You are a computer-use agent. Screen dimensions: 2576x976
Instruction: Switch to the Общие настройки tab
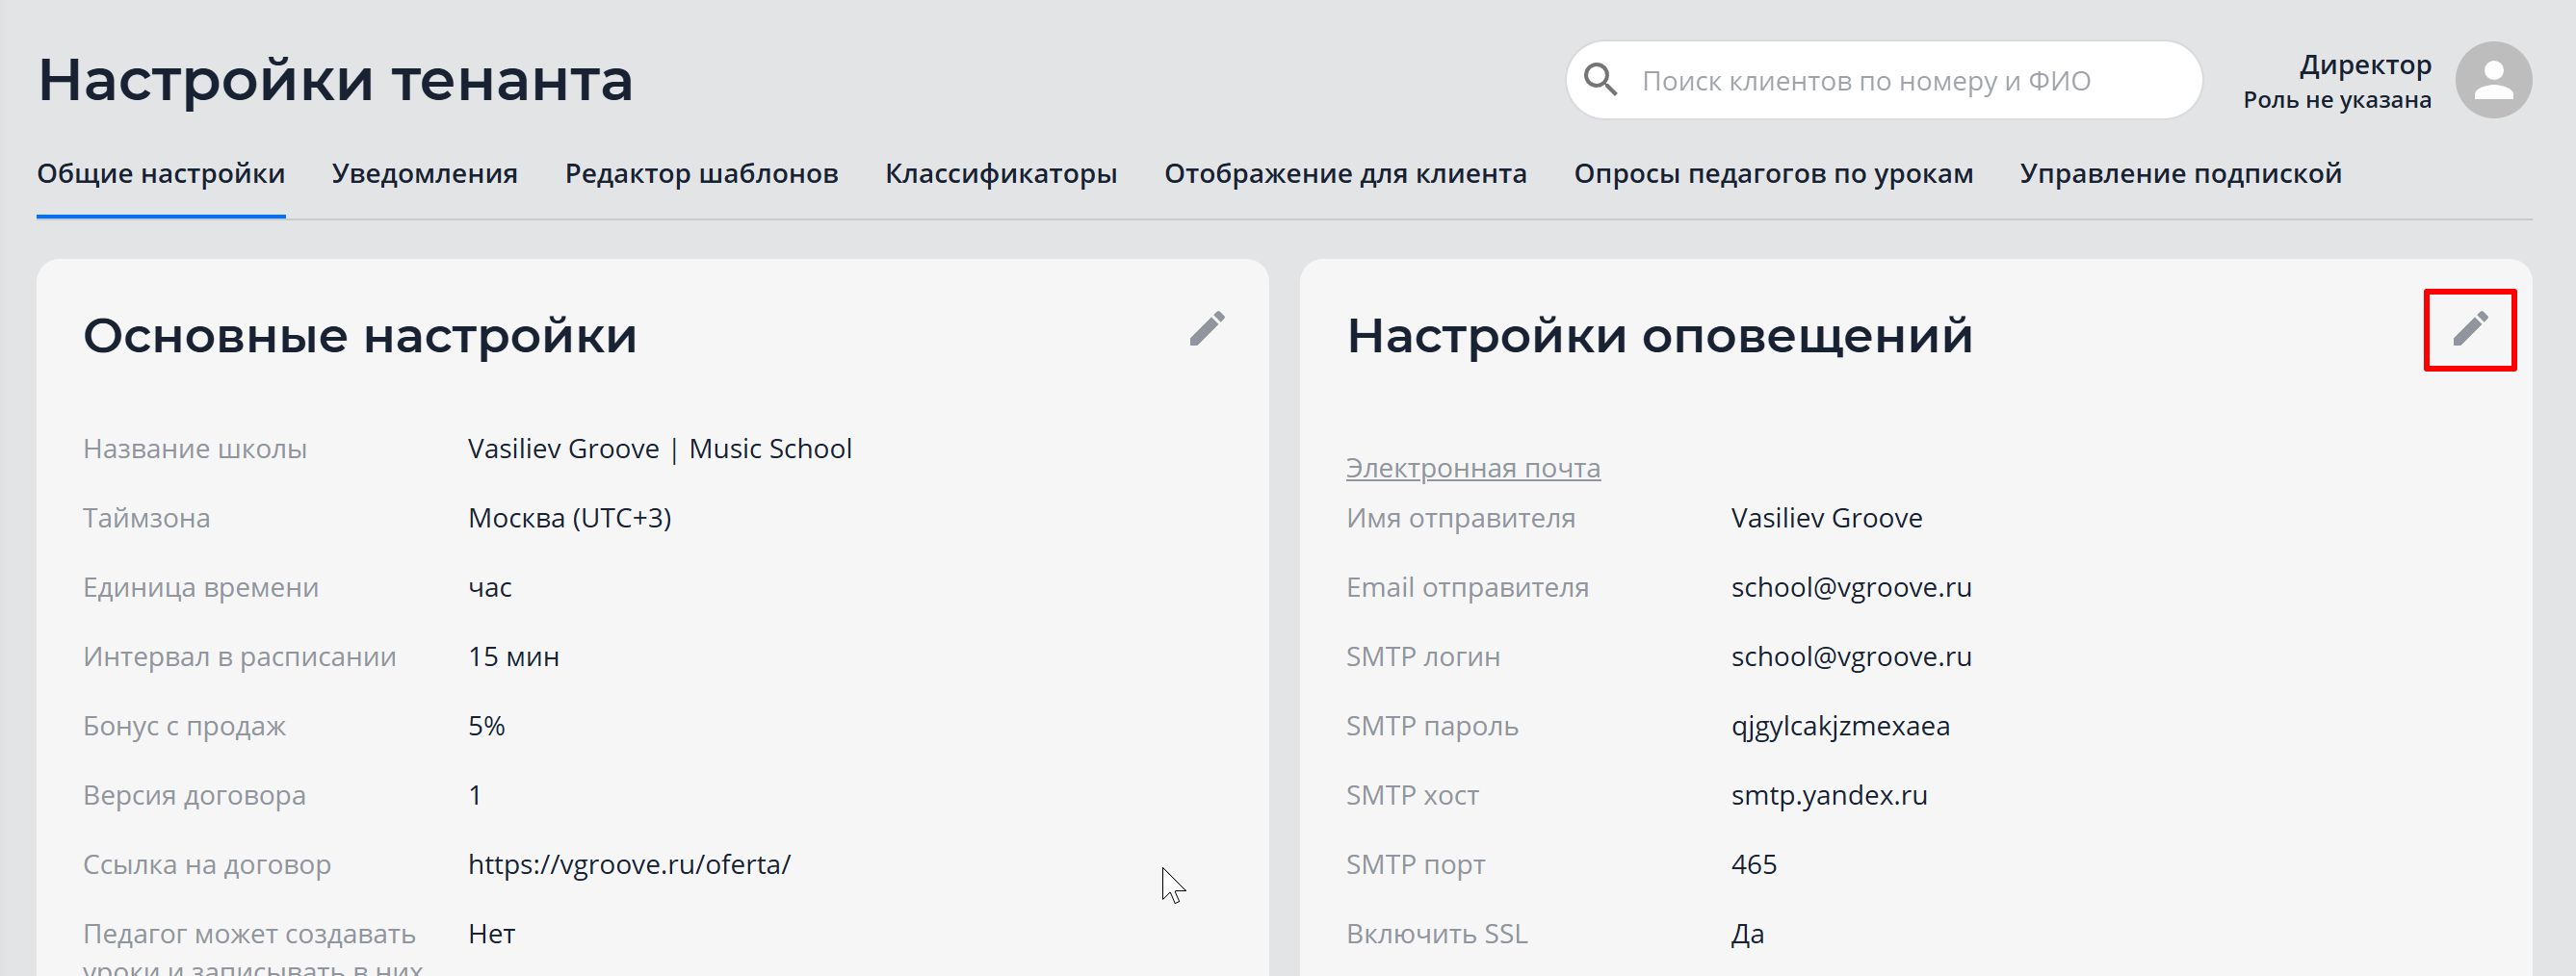coord(161,174)
